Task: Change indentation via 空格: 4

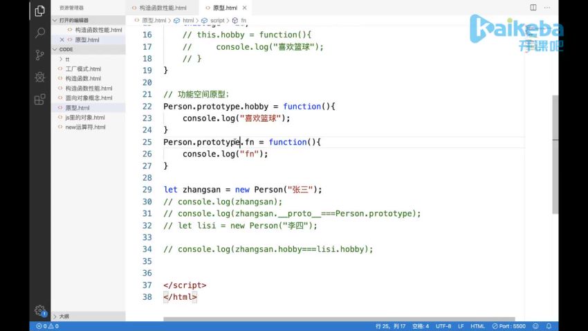Action: click(x=421, y=326)
